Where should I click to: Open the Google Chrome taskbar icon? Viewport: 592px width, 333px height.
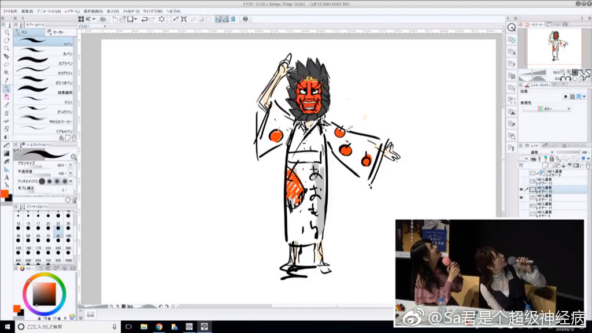pyautogui.click(x=158, y=327)
